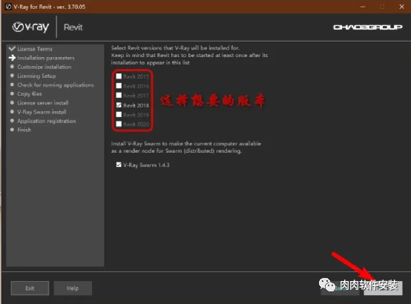Open the Help button

73,288
